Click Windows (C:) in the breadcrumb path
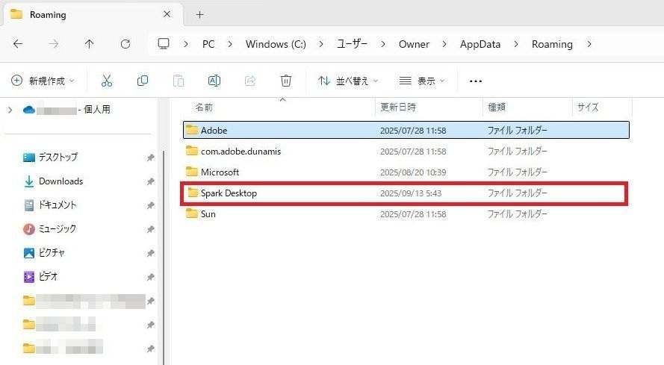 coord(276,44)
